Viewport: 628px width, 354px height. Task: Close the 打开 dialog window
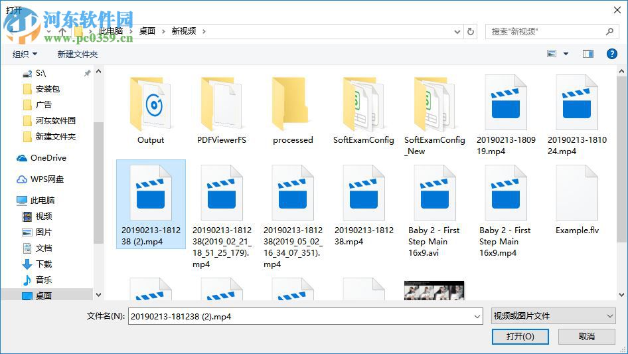pyautogui.click(x=617, y=10)
